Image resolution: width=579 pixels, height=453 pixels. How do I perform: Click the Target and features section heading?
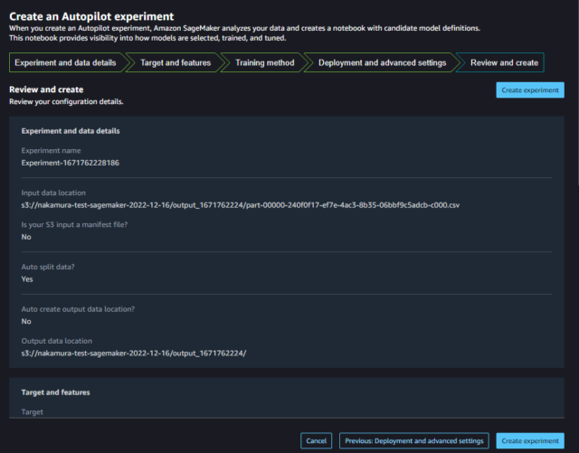[x=56, y=392]
